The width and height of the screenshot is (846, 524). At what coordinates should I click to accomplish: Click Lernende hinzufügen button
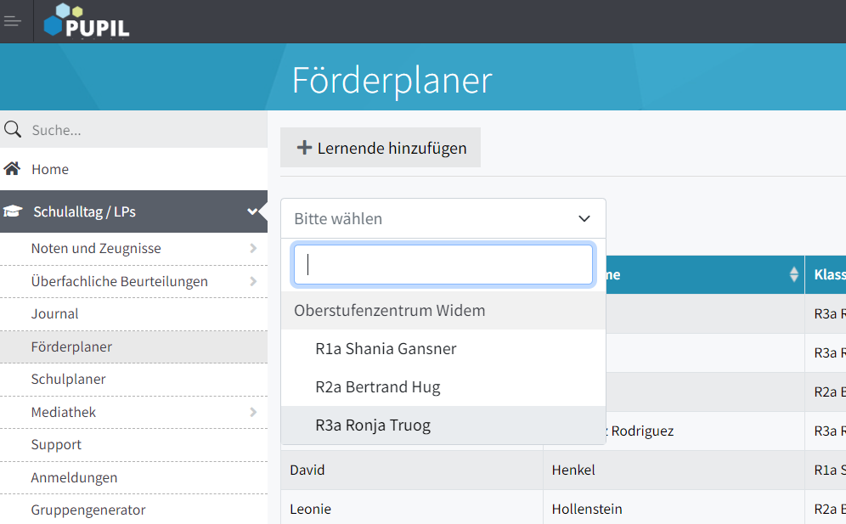pos(381,148)
